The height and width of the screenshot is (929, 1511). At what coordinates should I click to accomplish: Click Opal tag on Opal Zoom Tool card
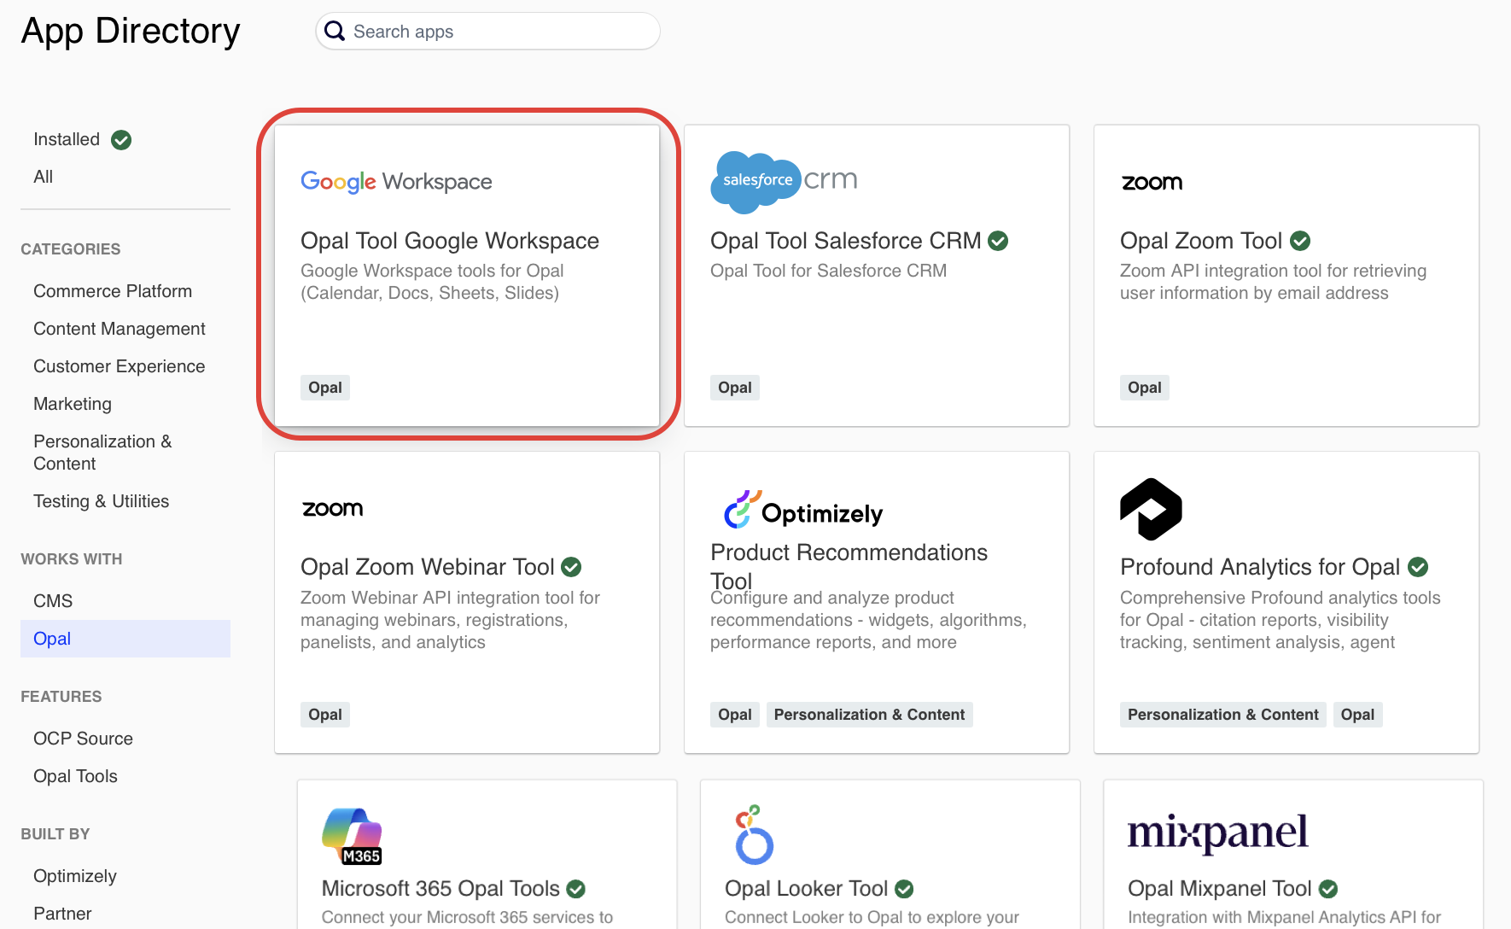pos(1145,388)
